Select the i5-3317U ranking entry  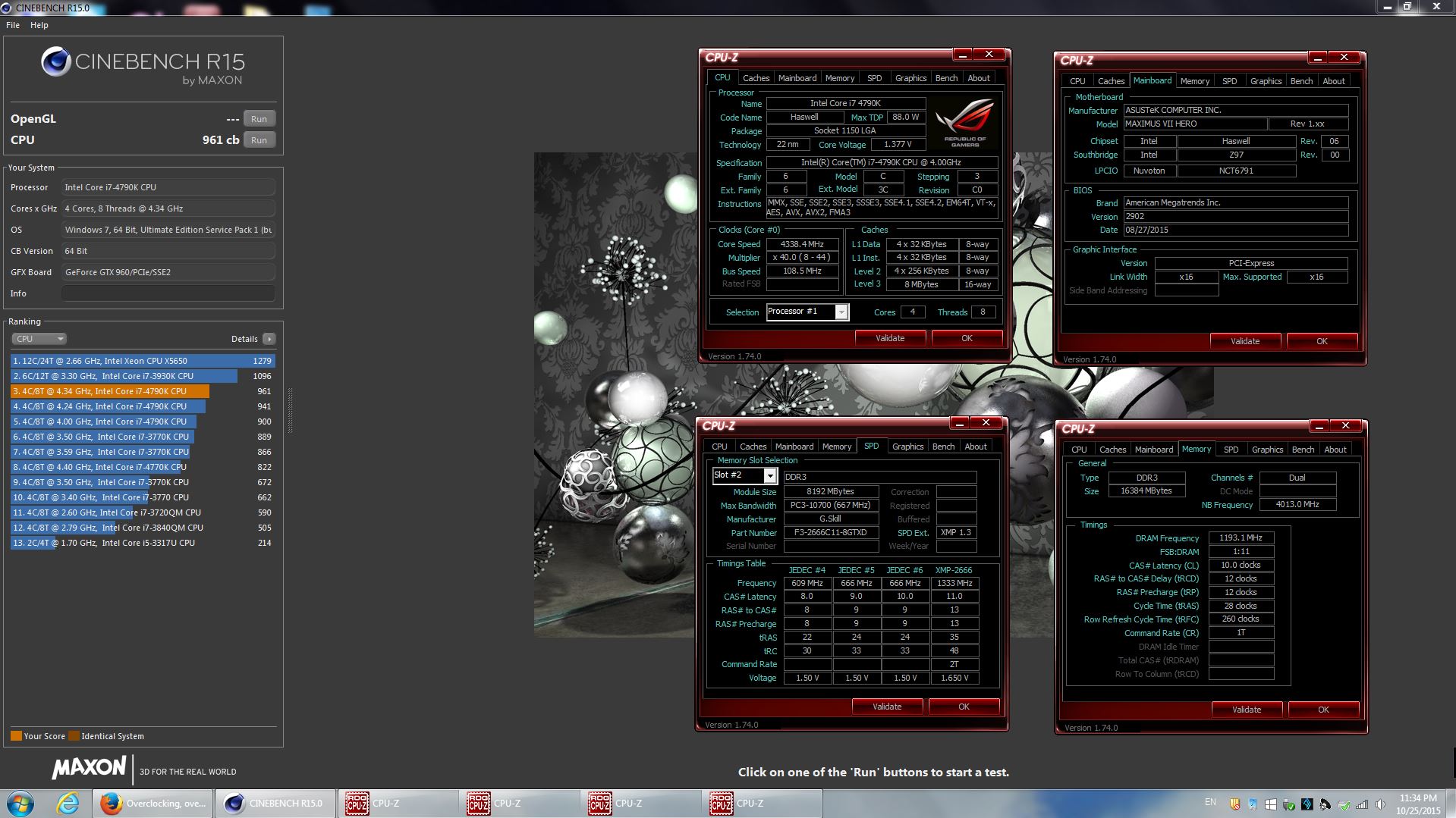coord(143,543)
